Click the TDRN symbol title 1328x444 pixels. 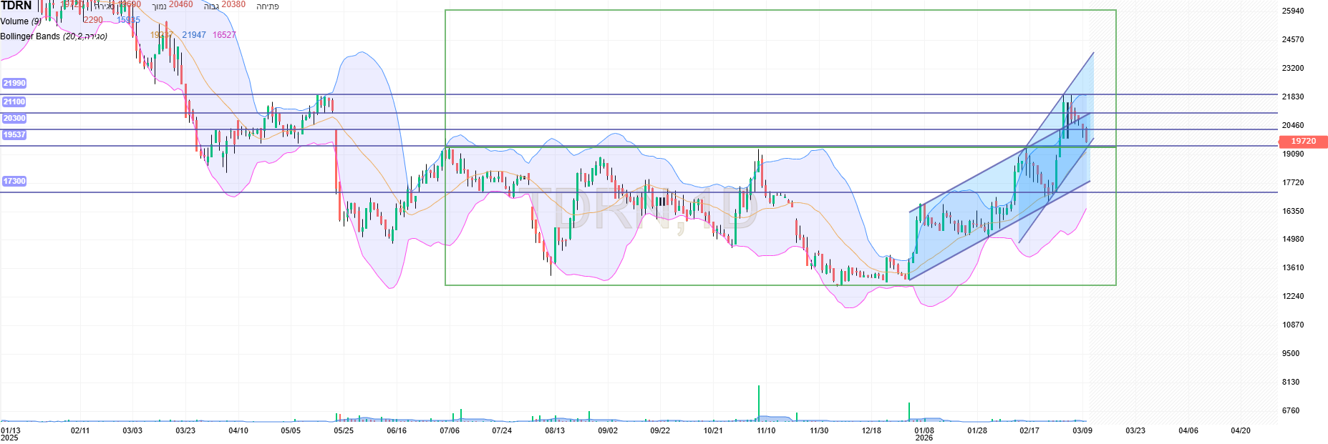coord(16,6)
